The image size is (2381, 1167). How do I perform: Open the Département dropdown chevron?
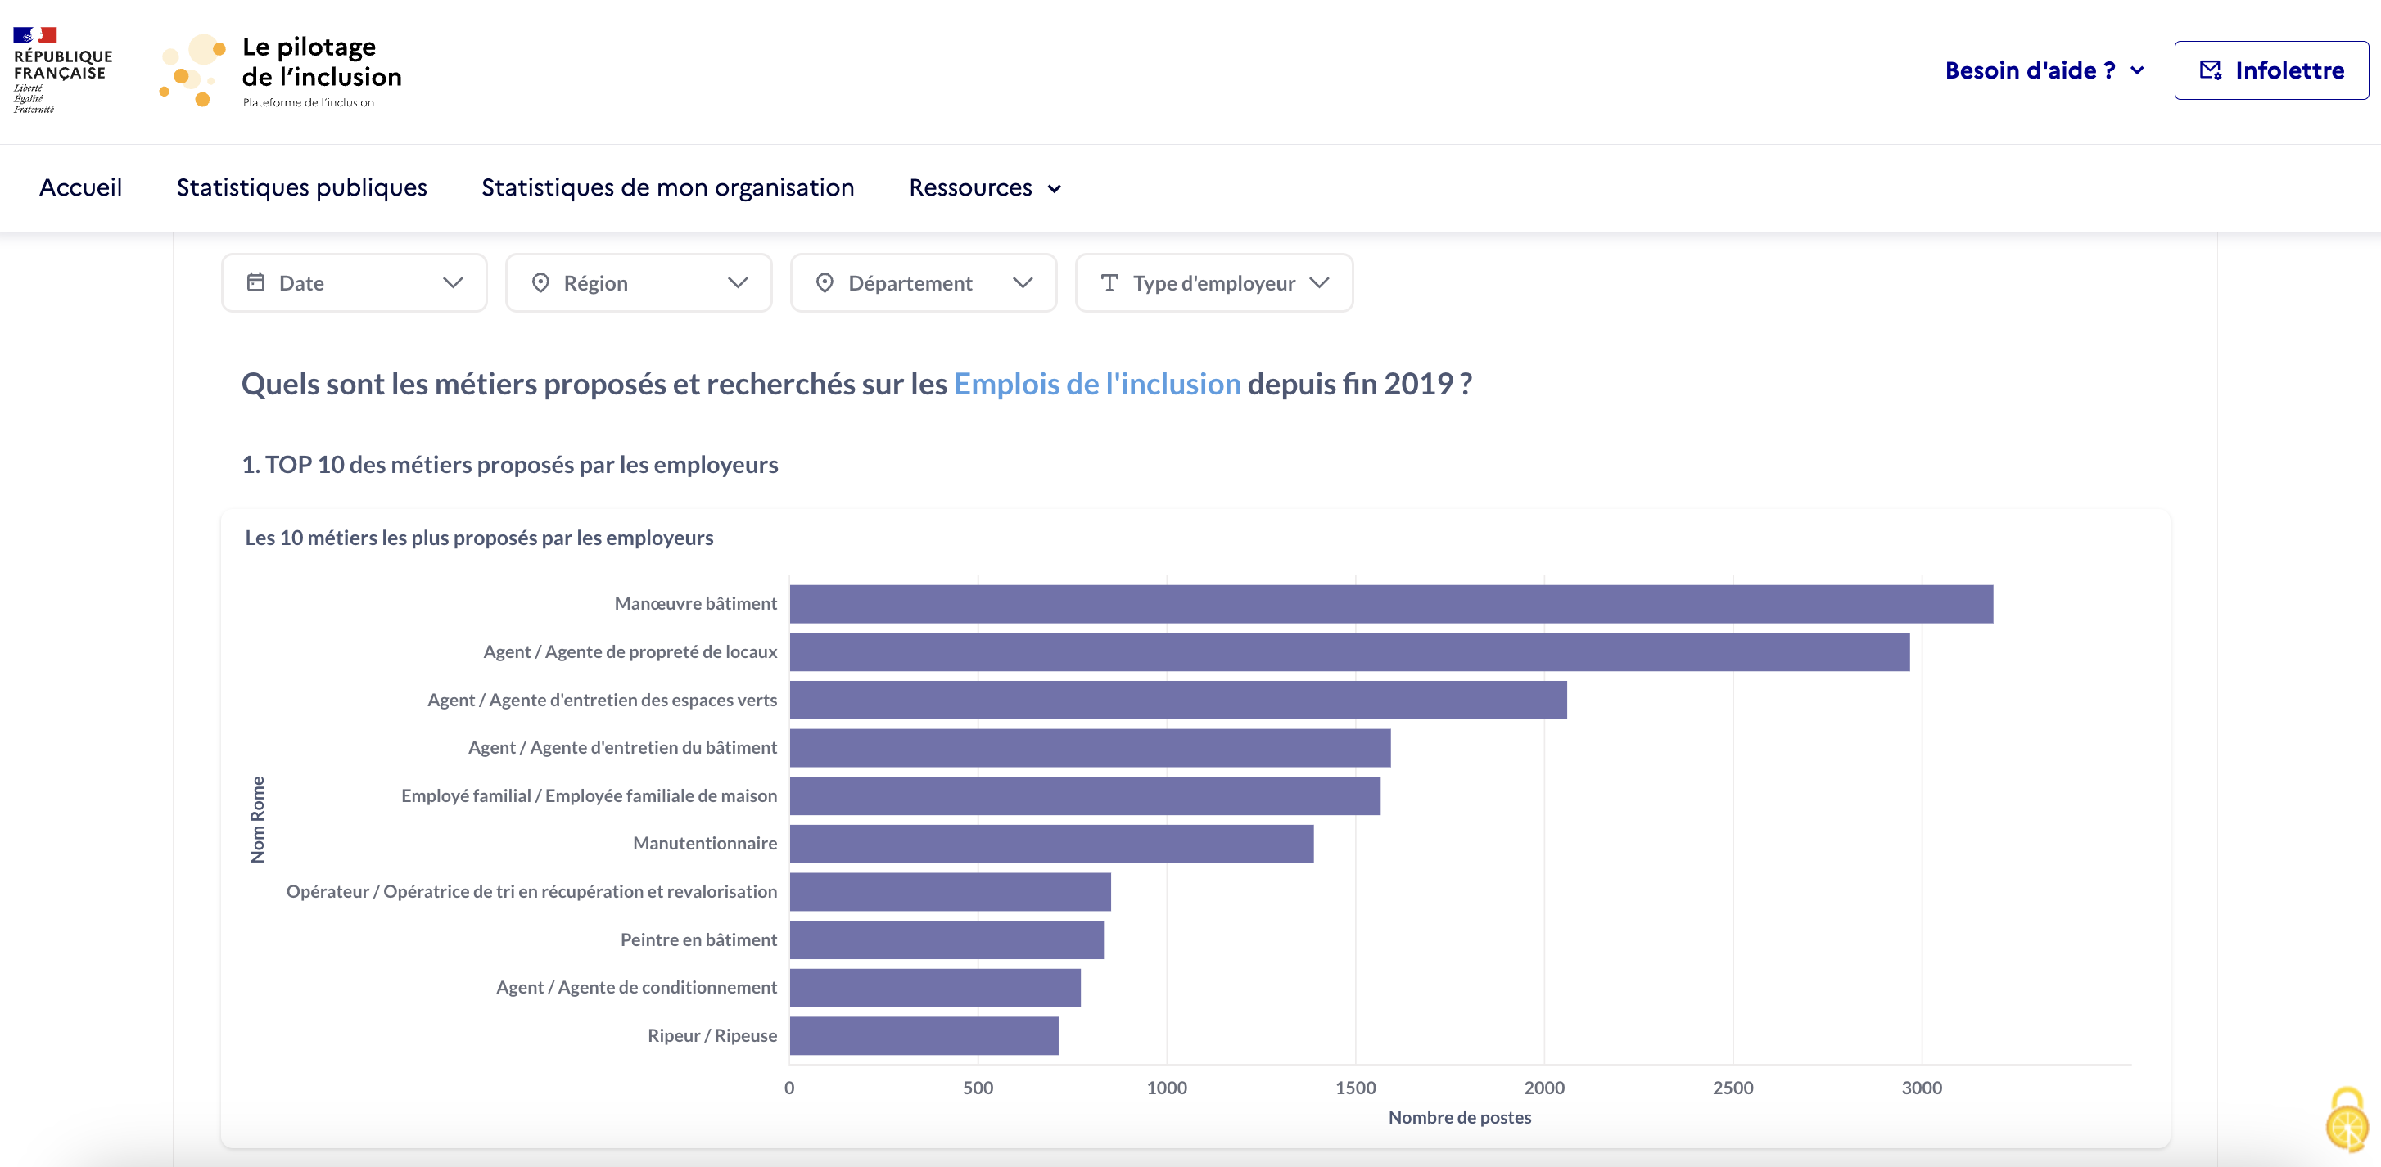click(1023, 282)
